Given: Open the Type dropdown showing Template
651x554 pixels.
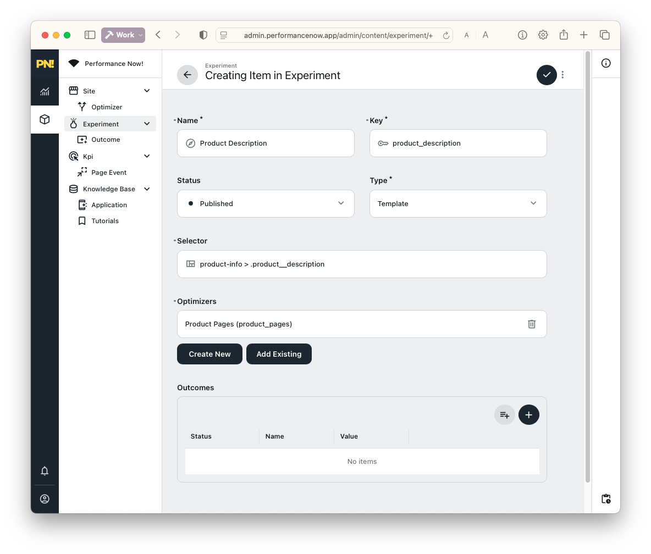Looking at the screenshot, I should click(x=458, y=204).
